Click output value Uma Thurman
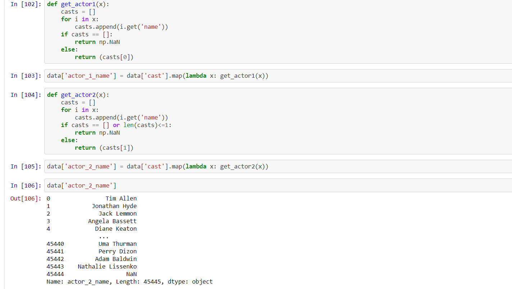Screen dimensions: 512x289 118,244
